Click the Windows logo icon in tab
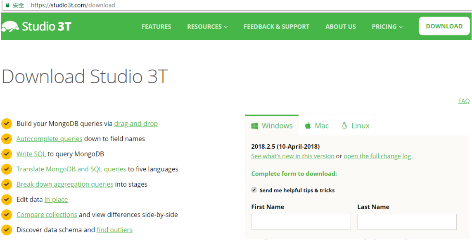 (x=254, y=126)
